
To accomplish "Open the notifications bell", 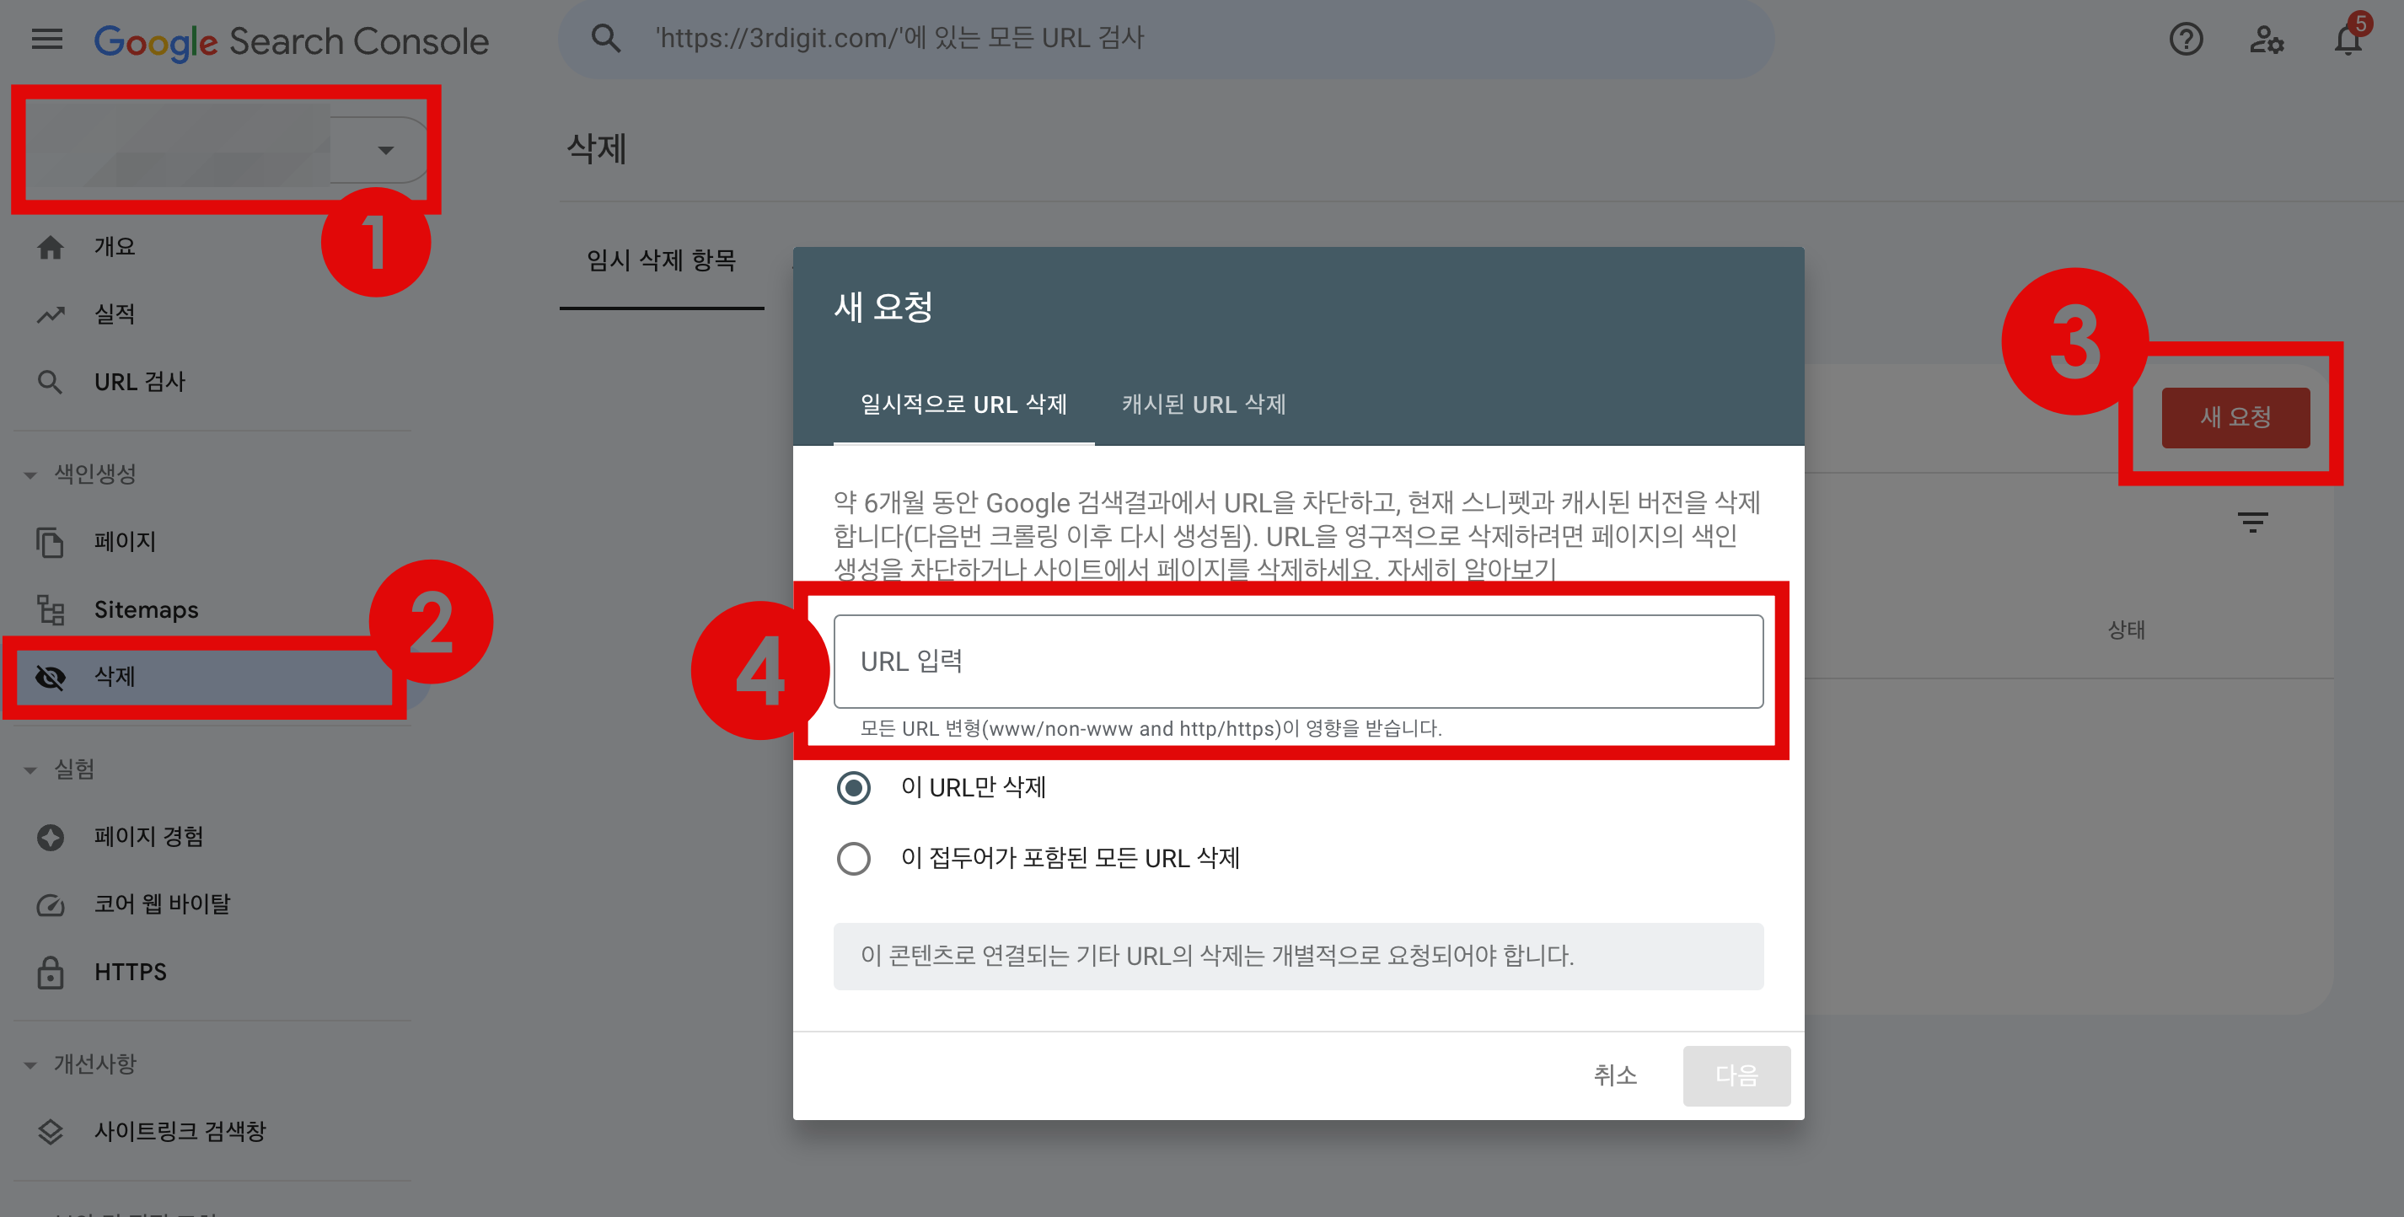I will click(x=2348, y=40).
